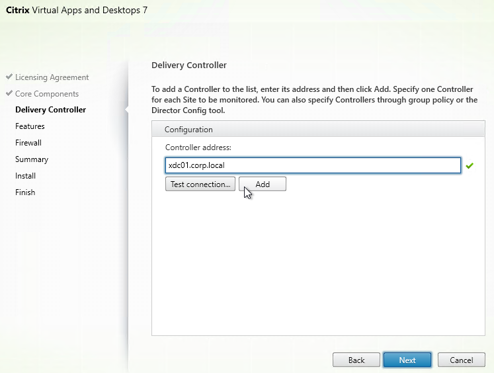Screen dimensions: 494x373
Task: Focus the Controller address field
Action: point(313,165)
